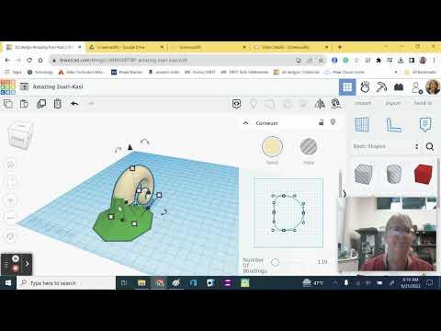441x331 pixels.
Task: Add the striped cylinder hole shape
Action: 393,174
